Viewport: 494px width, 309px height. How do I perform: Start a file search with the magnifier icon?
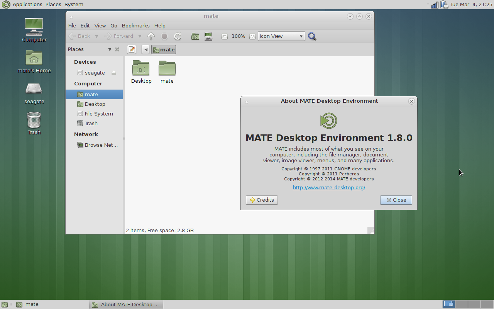click(312, 36)
